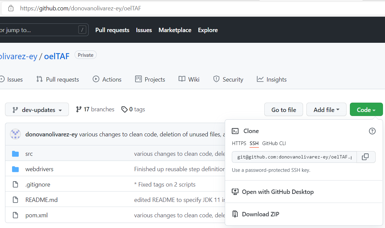Screen dimensions: 385x228
Task: Click the Security shield icon
Action: [x=216, y=79]
